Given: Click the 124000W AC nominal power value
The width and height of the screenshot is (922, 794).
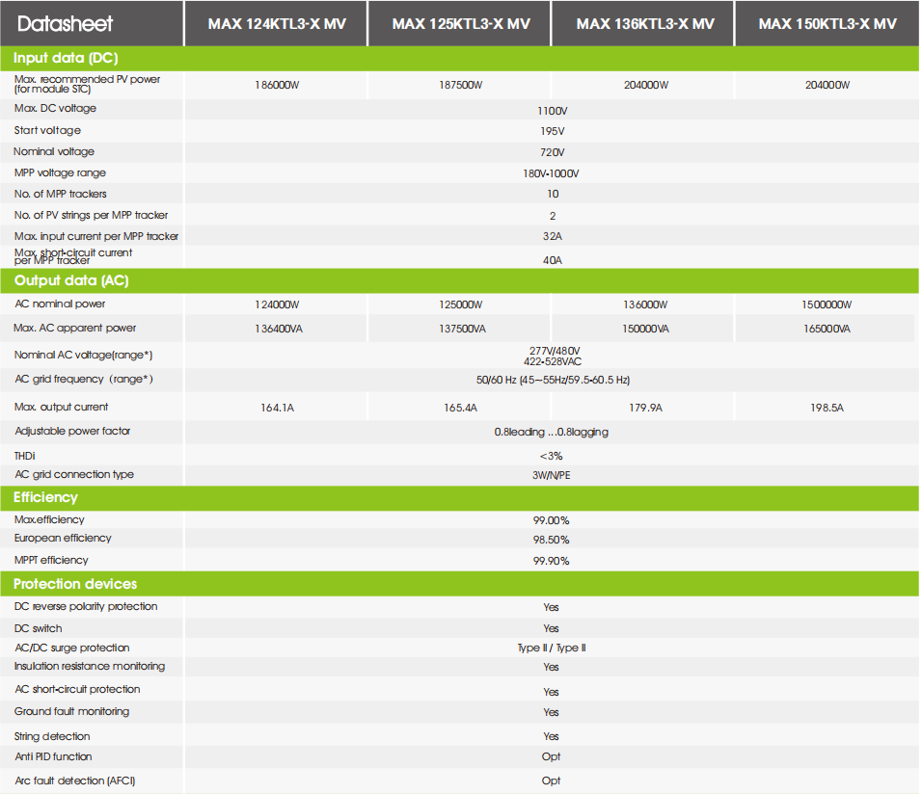Looking at the screenshot, I should coord(277,305).
